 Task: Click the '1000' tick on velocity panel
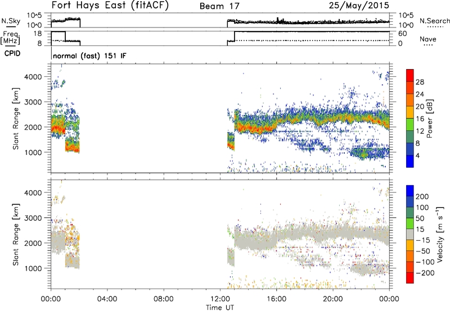click(33, 268)
